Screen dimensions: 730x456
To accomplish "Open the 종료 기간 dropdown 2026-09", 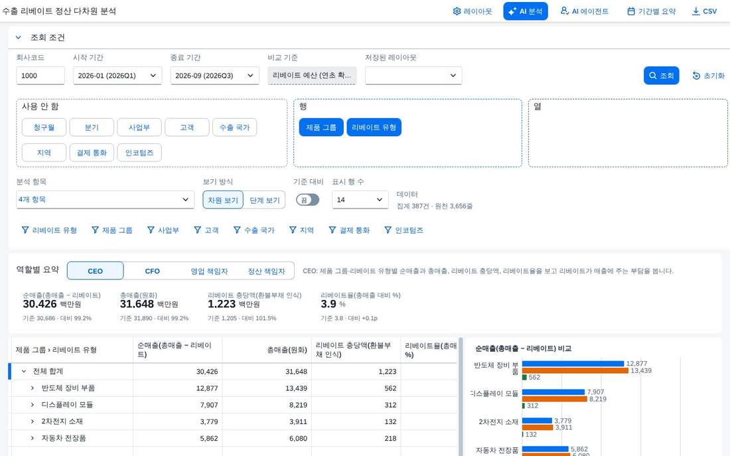I will tap(214, 76).
